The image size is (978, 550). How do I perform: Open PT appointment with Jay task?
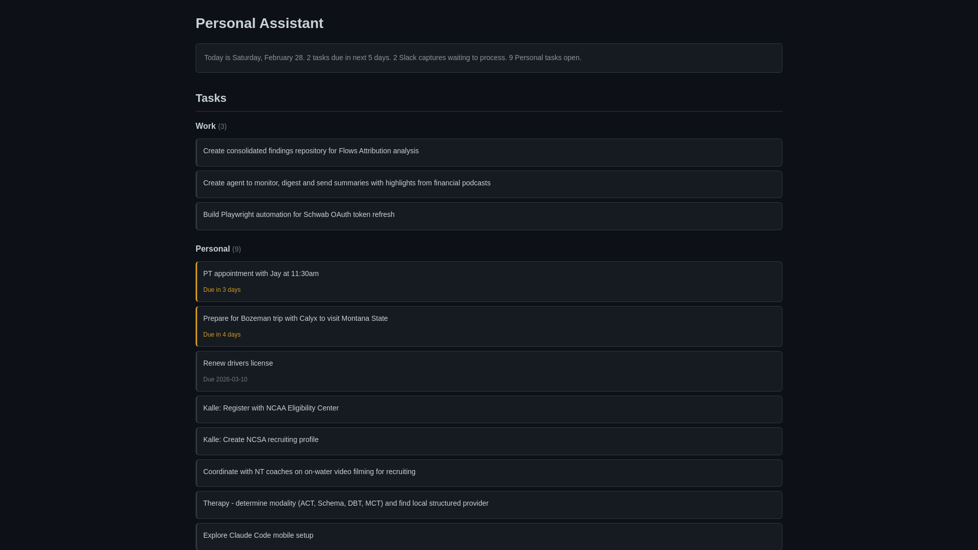click(x=261, y=274)
